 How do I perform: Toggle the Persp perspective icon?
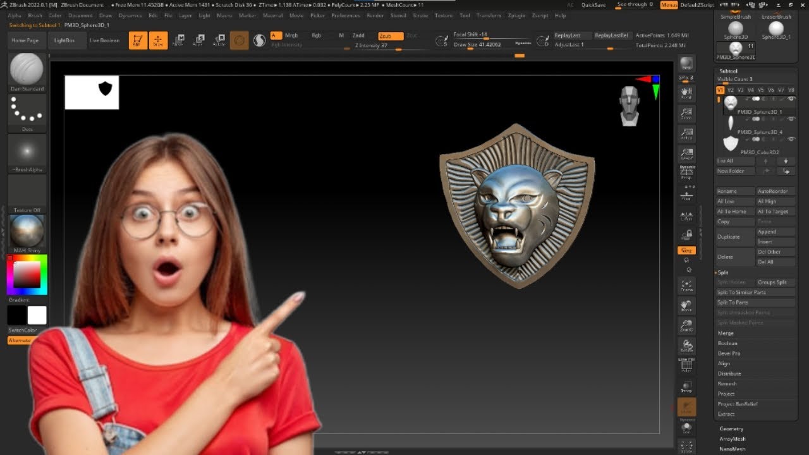pos(686,173)
